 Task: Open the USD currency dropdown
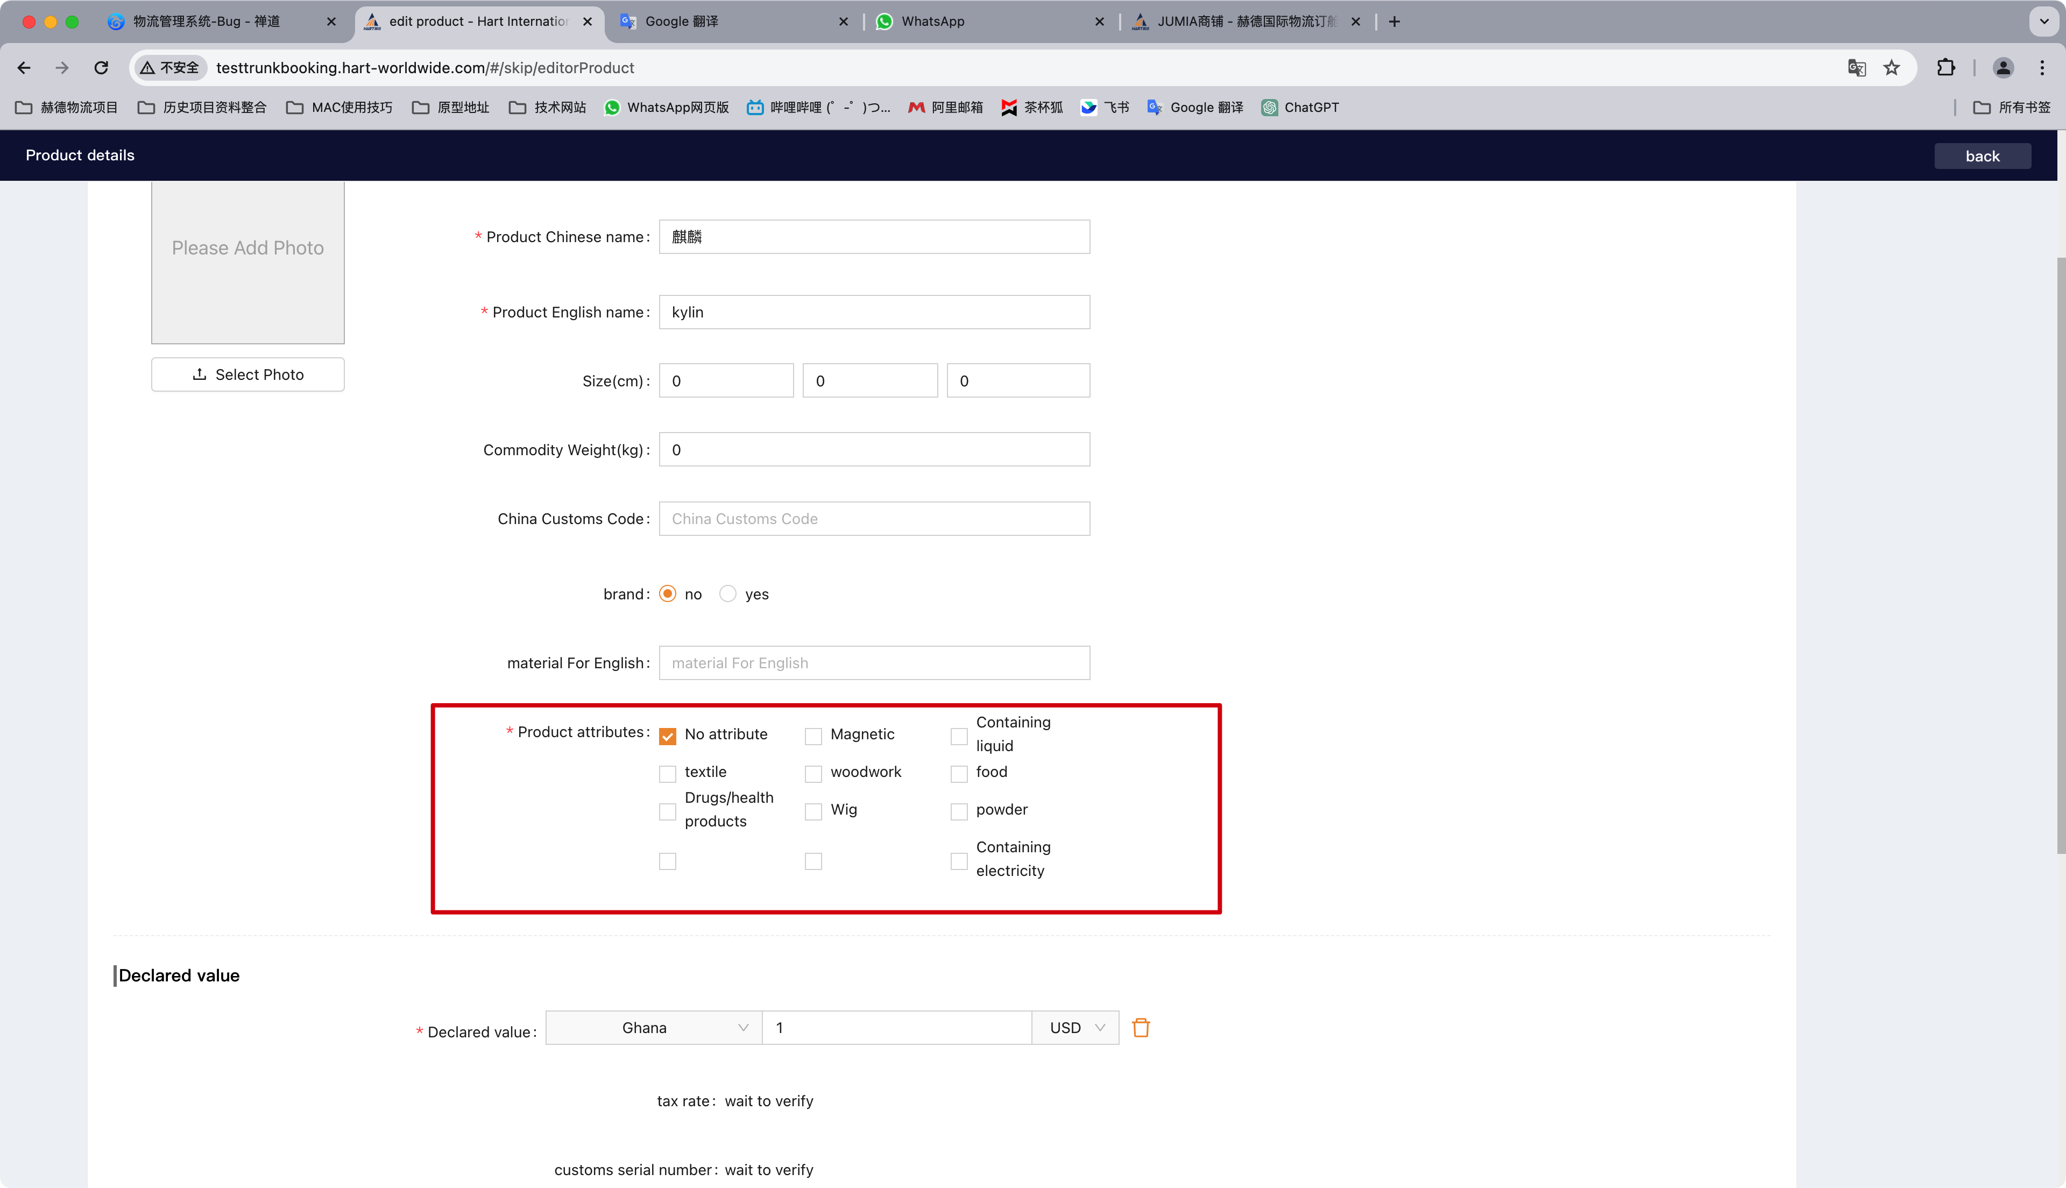(1075, 1027)
